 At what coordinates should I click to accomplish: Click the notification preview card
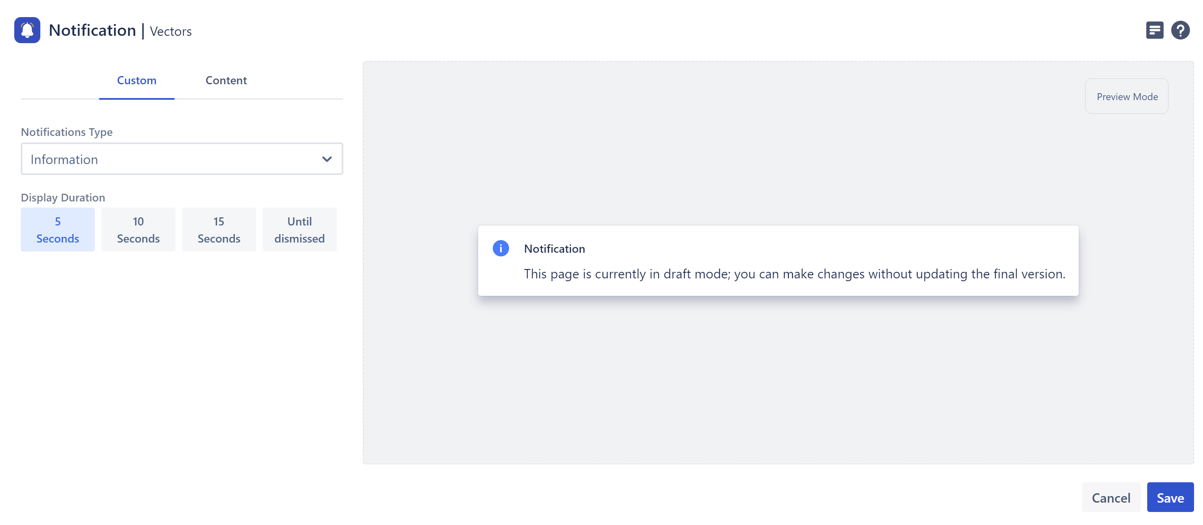(x=778, y=260)
